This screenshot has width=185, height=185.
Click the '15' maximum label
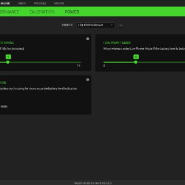[x=79, y=66]
